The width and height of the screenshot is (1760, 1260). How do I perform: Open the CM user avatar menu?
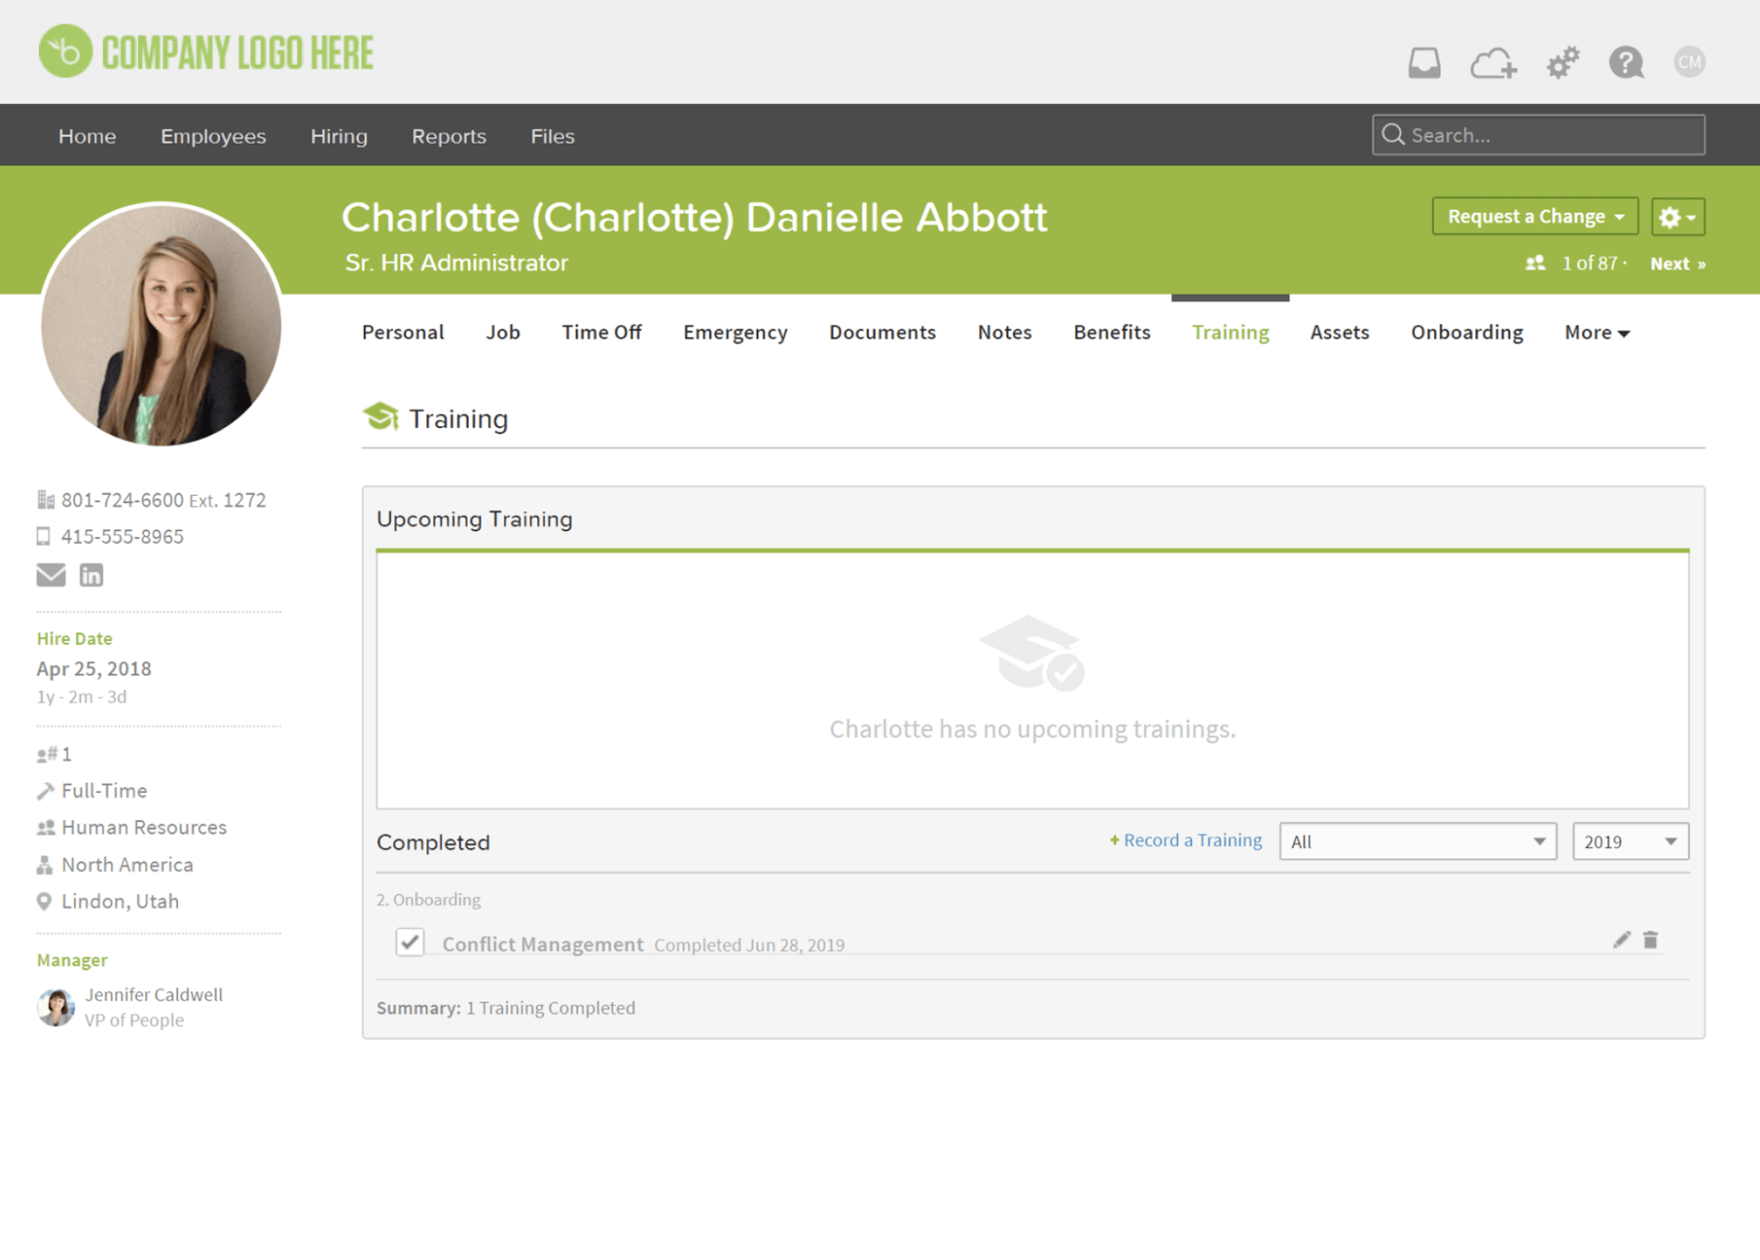pos(1690,62)
